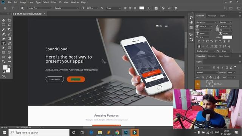
Task: Toggle the Character and Paragraph panels icon
Action: point(156,8)
